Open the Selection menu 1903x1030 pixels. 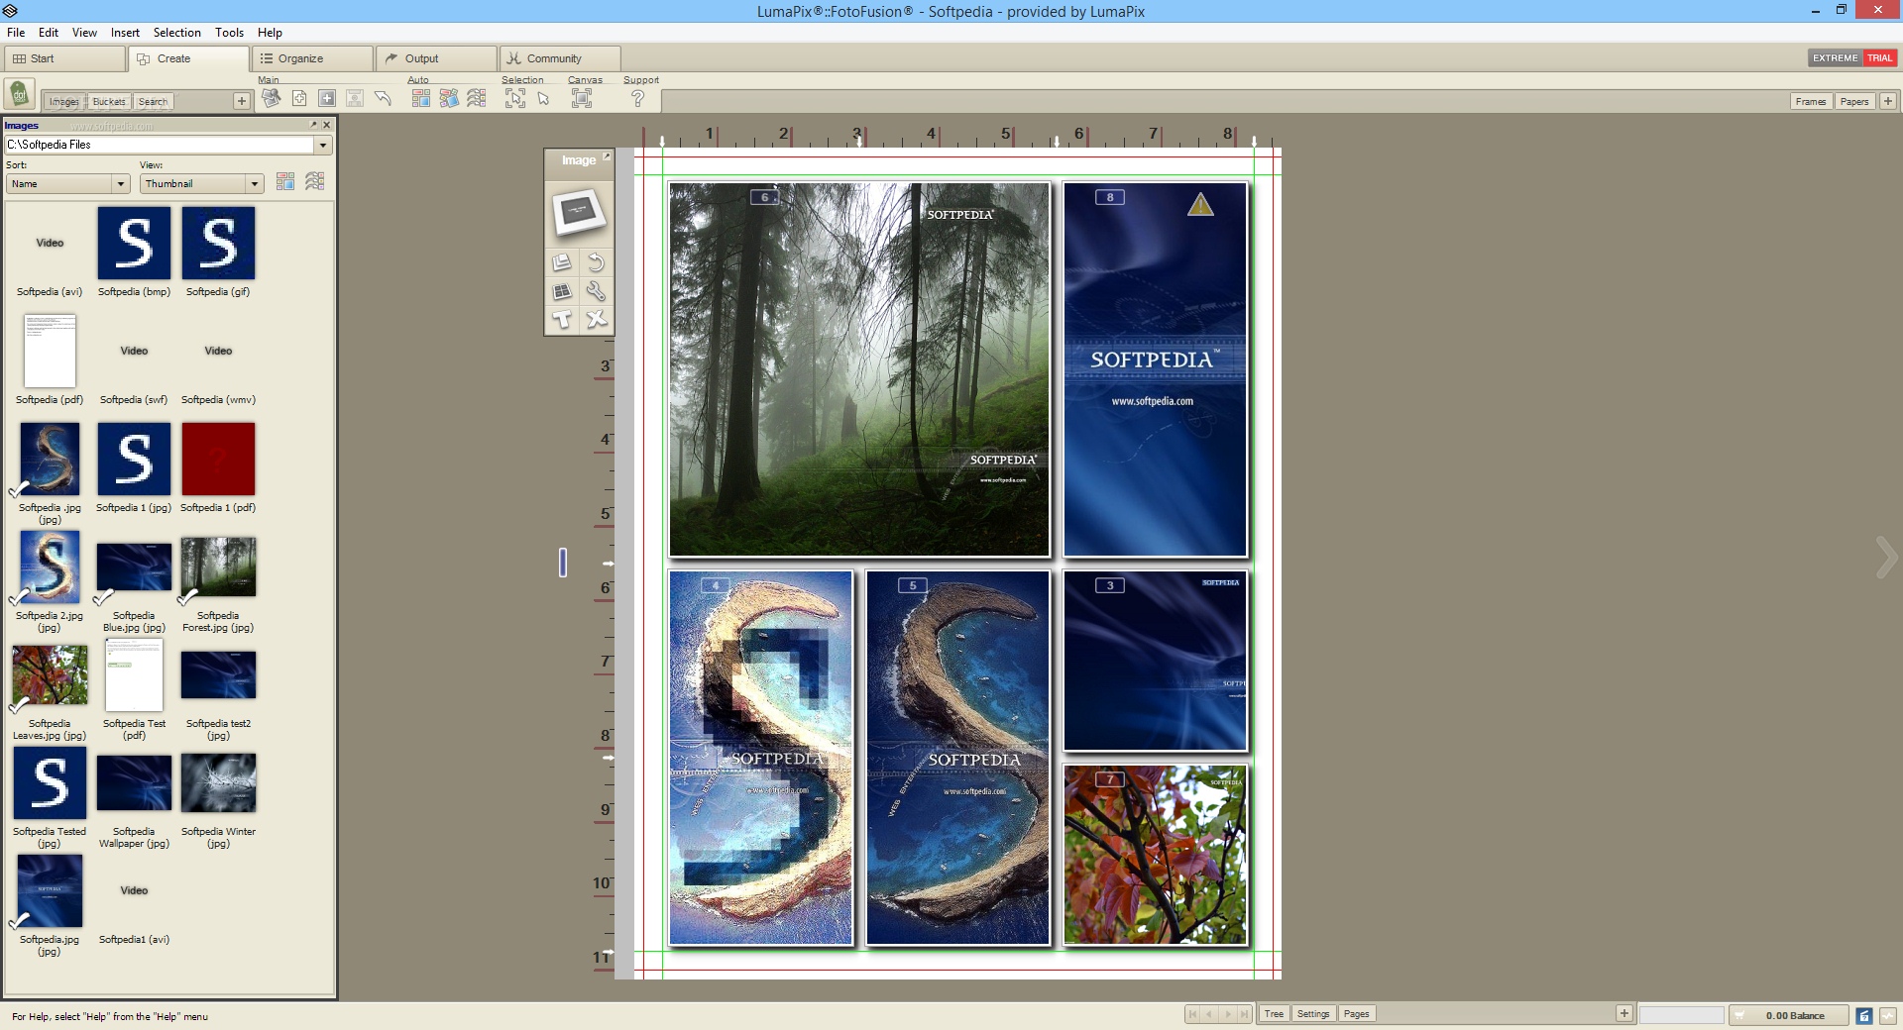(x=177, y=33)
